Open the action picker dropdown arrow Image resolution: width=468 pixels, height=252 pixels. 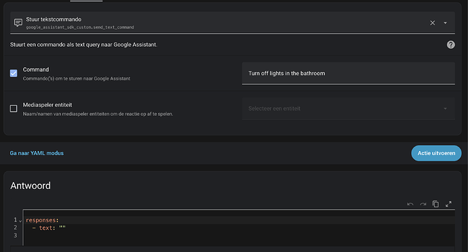pos(445,23)
